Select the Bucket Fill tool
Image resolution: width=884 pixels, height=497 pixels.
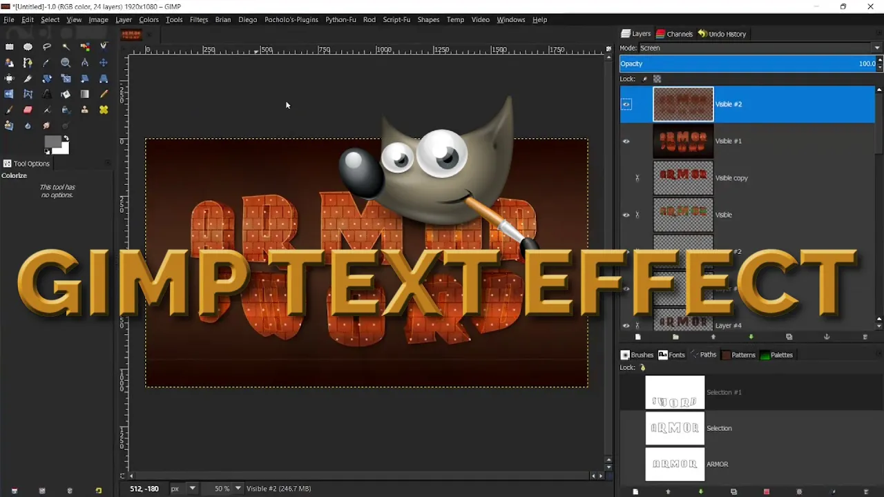[x=66, y=94]
